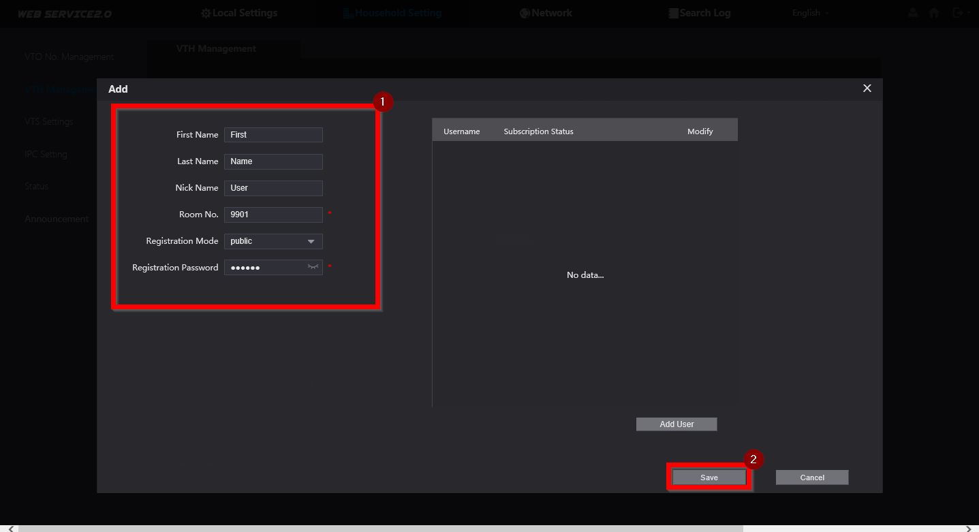The width and height of the screenshot is (979, 532).
Task: Switch to the Network tab
Action: [x=545, y=13]
